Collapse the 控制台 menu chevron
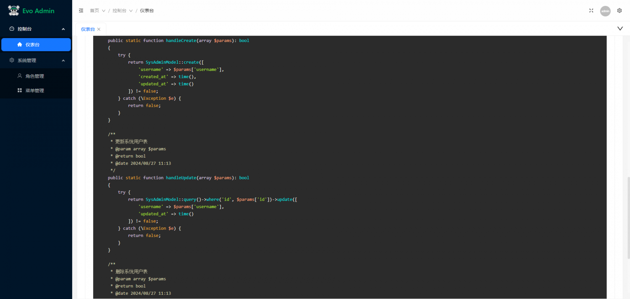630x299 pixels. click(63, 29)
